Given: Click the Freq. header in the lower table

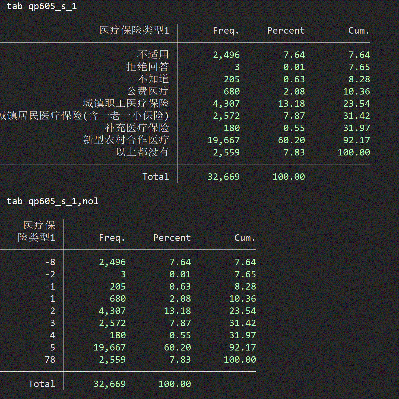Looking at the screenshot, I should pyautogui.click(x=112, y=238).
